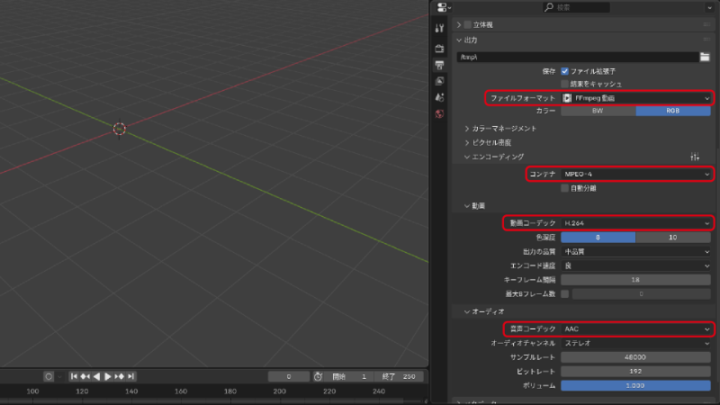This screenshot has height=405, width=720.
Task: Open the 動画コーデック H.264 dropdown
Action: pyautogui.click(x=635, y=222)
